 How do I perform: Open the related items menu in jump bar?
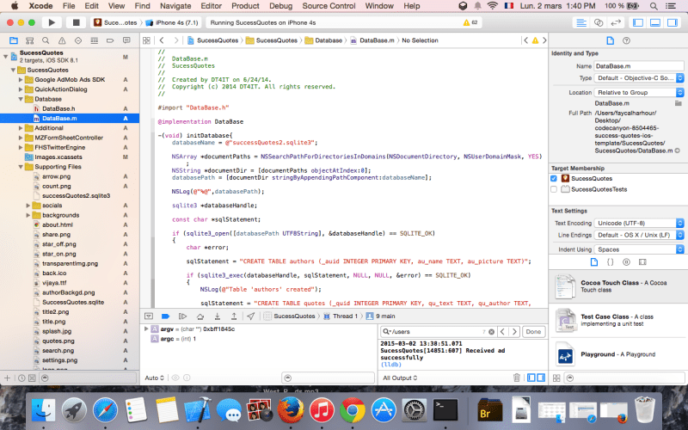(146, 40)
